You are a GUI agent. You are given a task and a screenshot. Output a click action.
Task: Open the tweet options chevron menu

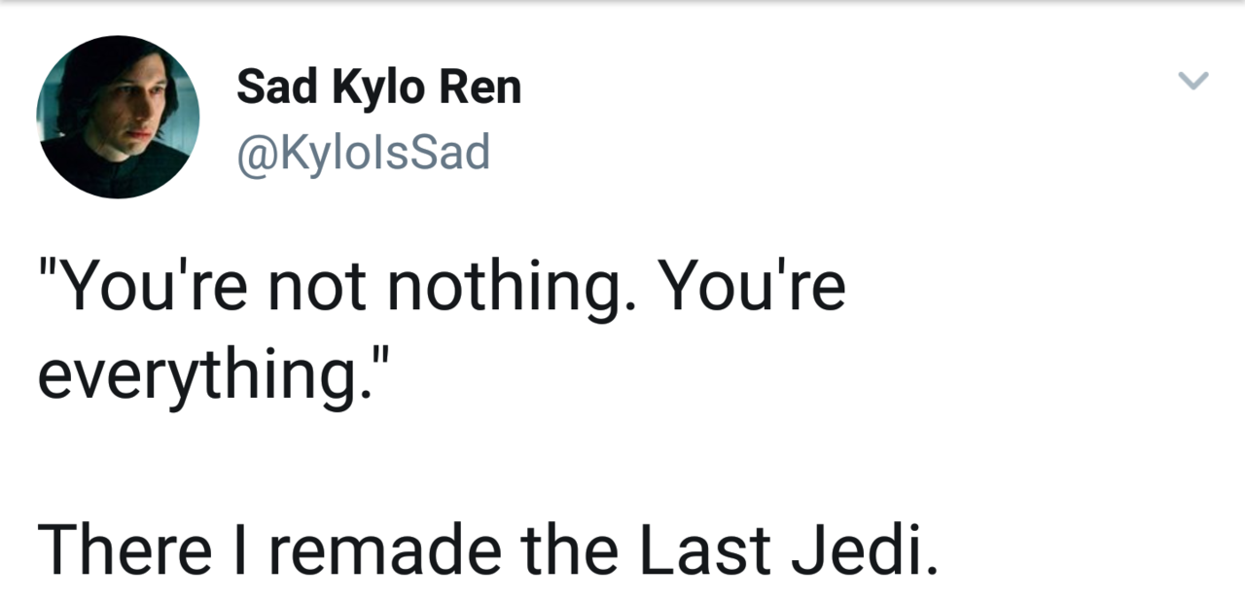click(x=1193, y=81)
